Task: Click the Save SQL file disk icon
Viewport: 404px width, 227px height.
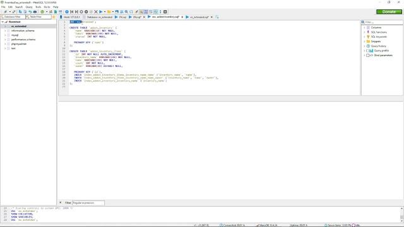Action: coord(117,12)
